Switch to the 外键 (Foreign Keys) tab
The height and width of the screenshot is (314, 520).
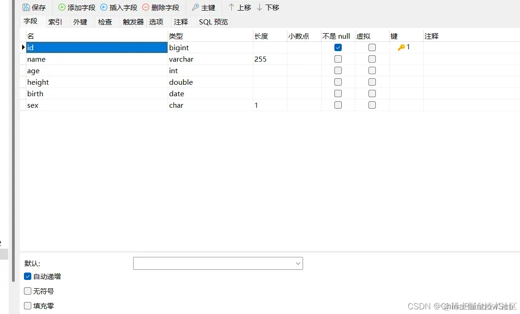click(80, 21)
